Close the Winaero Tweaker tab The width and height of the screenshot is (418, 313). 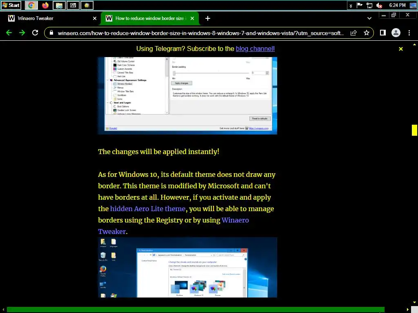click(94, 18)
